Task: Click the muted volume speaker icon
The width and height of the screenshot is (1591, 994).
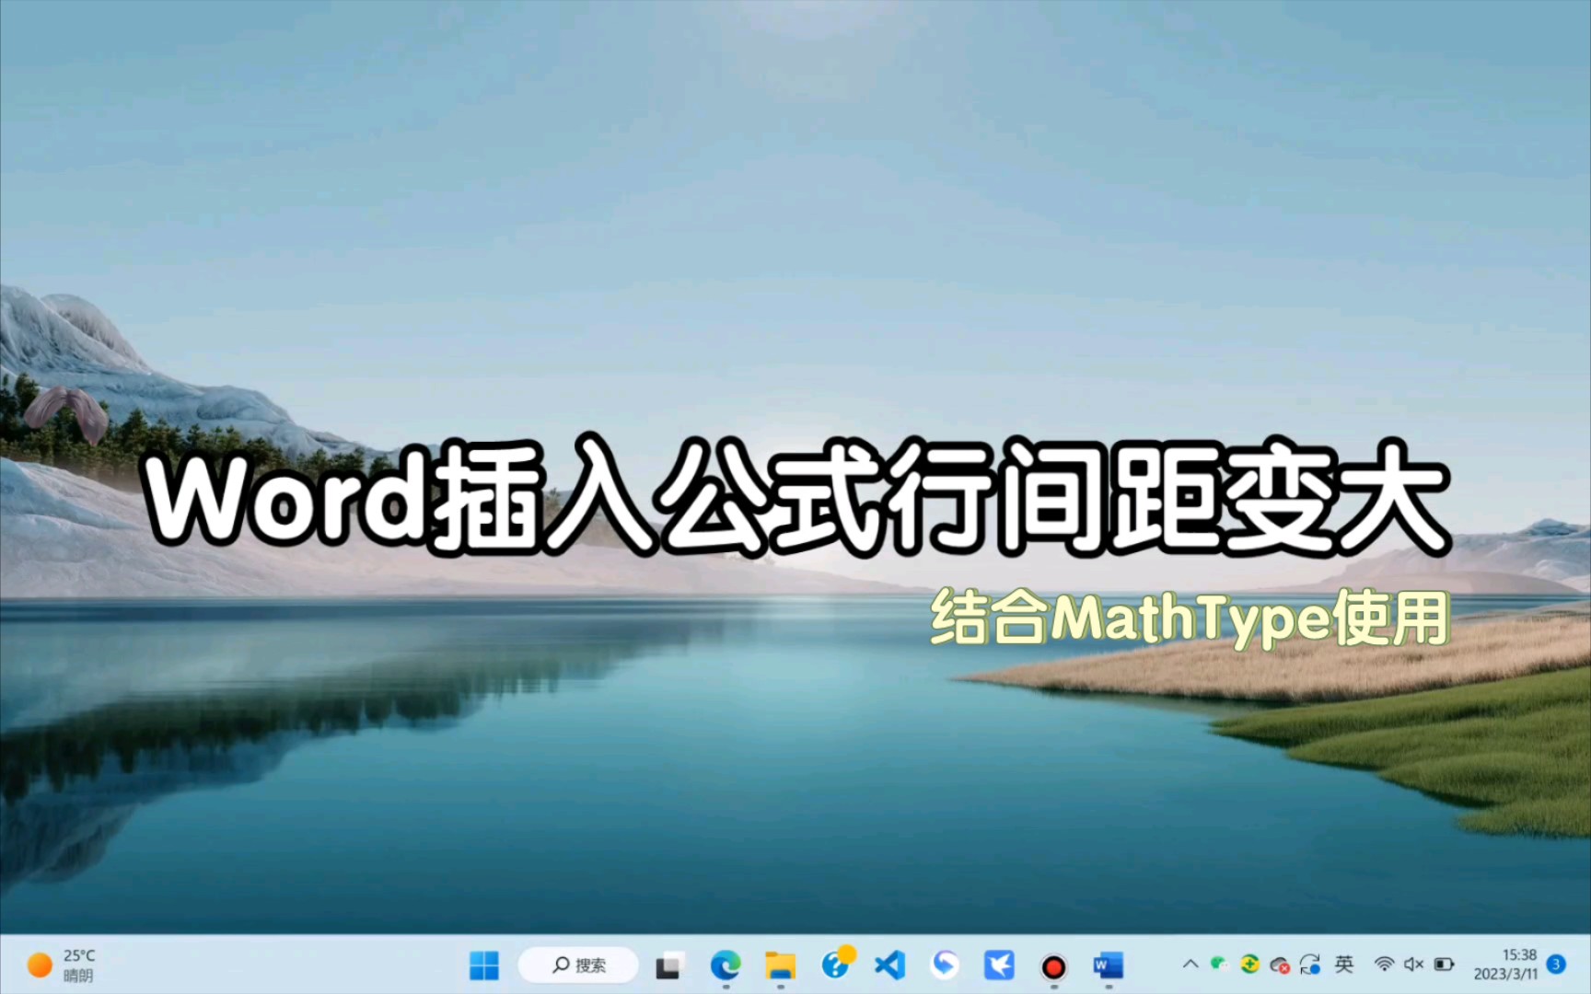Action: coord(1414,965)
